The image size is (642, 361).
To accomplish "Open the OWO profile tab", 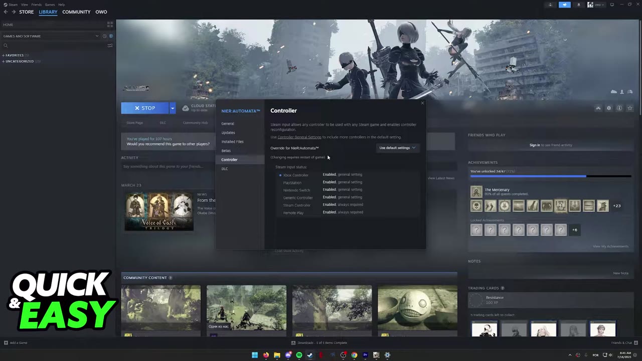I will click(101, 12).
